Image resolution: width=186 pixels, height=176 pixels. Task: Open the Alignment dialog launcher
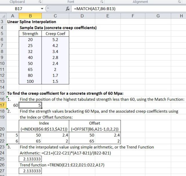pos(179,2)
